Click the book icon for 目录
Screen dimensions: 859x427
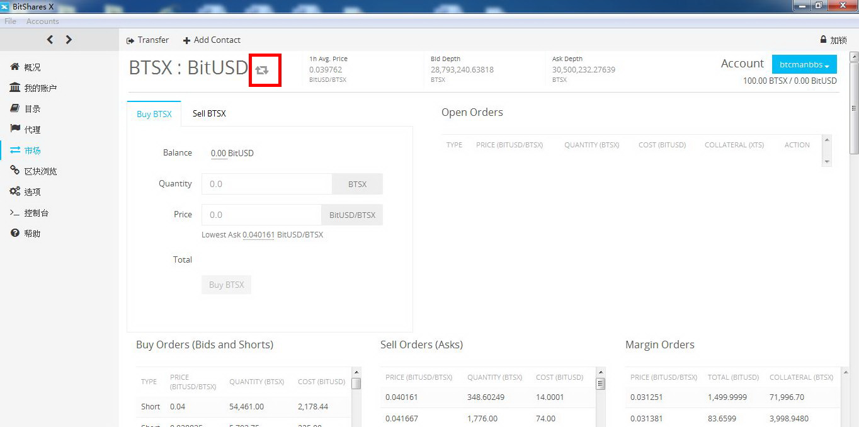[15, 108]
